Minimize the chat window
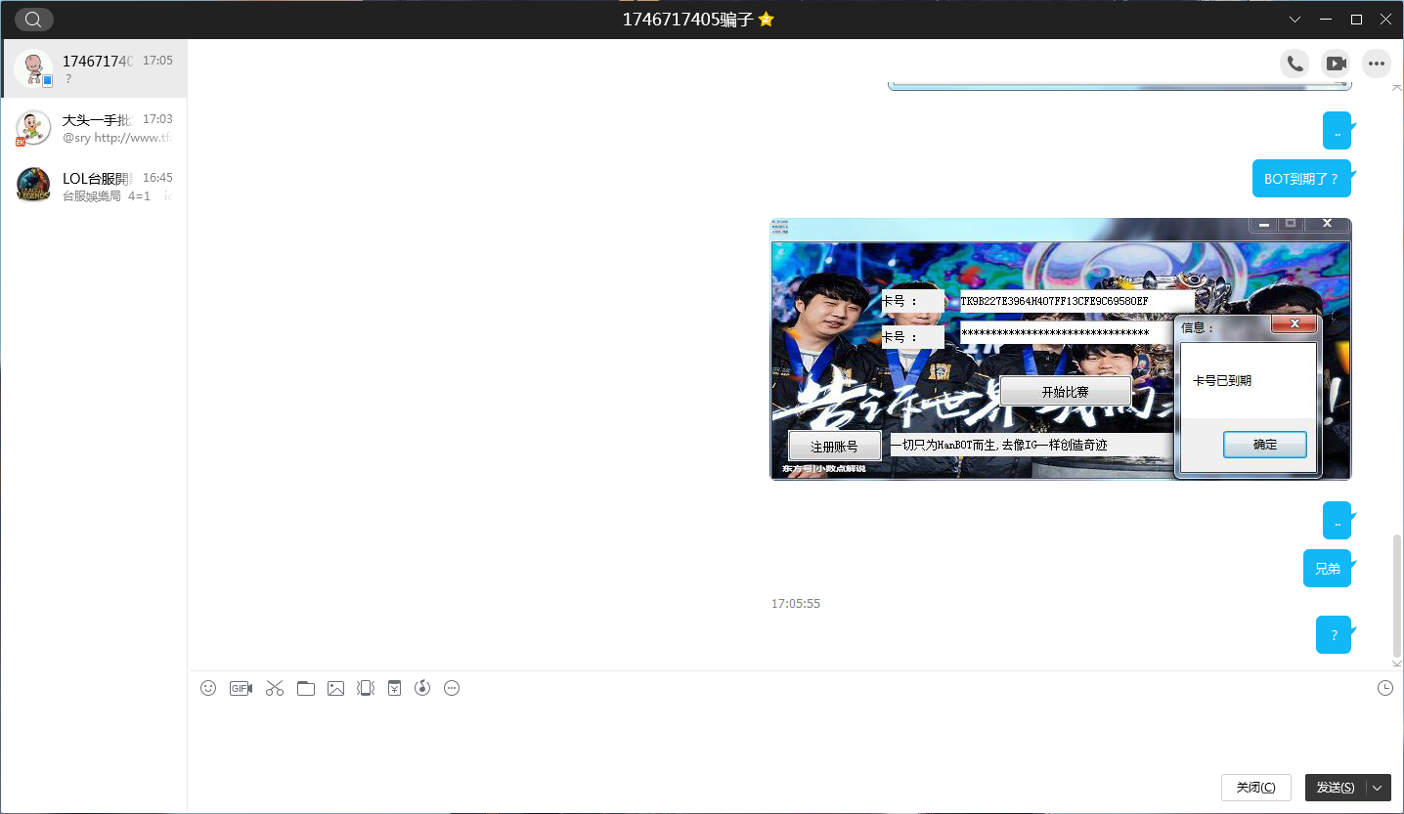The image size is (1404, 814). tap(1325, 20)
